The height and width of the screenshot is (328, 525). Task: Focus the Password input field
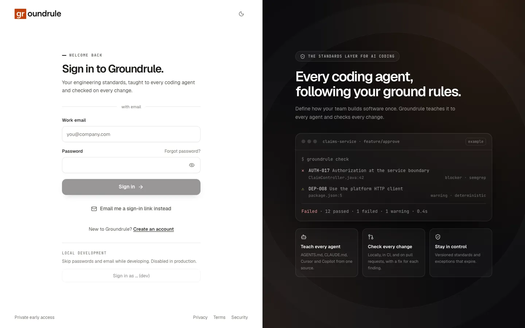[131, 165]
